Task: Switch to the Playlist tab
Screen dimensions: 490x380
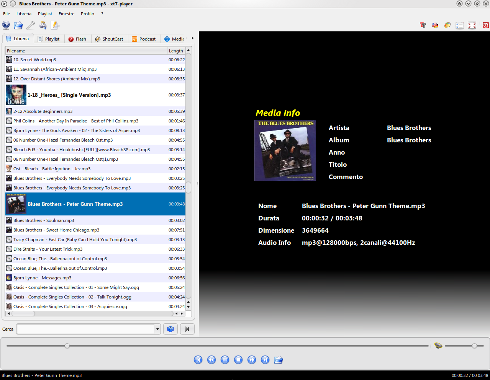Action: (49, 39)
